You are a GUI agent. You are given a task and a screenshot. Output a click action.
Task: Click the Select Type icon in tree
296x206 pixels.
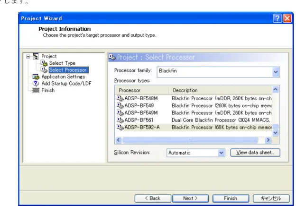(x=44, y=63)
